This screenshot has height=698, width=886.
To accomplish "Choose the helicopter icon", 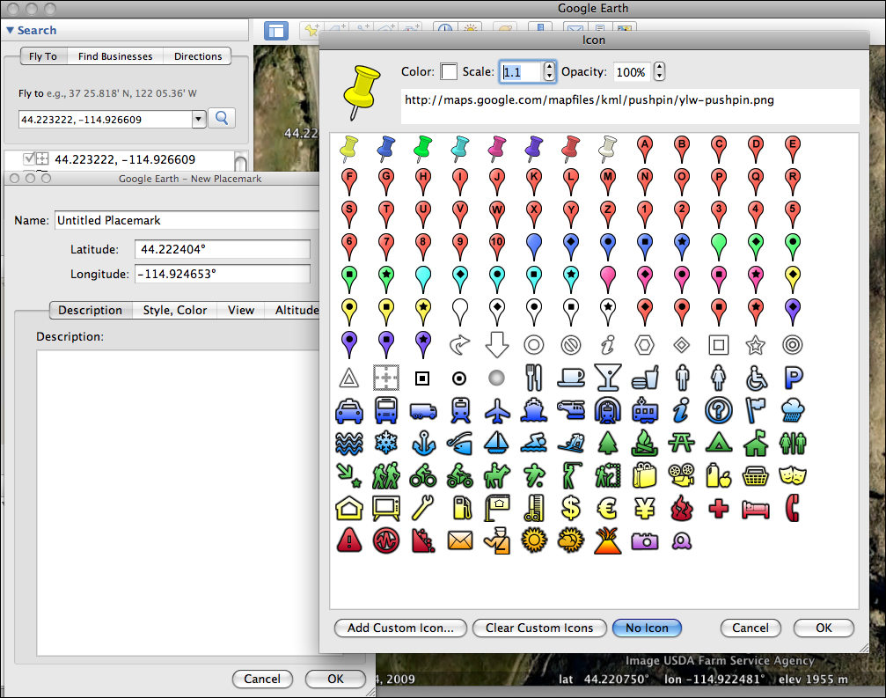I will point(570,410).
